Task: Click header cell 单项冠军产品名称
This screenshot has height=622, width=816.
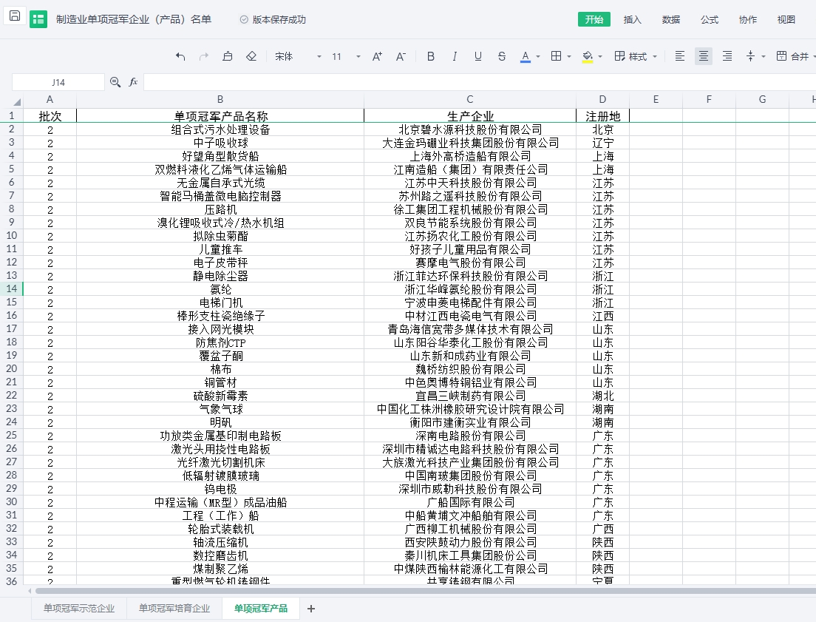Action: point(221,116)
